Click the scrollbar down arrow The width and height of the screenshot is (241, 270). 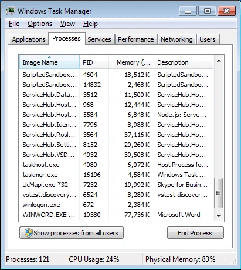[219, 216]
